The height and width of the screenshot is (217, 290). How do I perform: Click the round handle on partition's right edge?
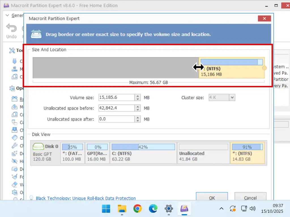pyautogui.click(x=264, y=68)
